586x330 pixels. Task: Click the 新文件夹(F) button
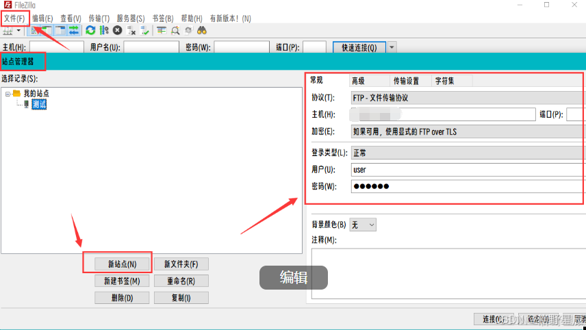[181, 264]
